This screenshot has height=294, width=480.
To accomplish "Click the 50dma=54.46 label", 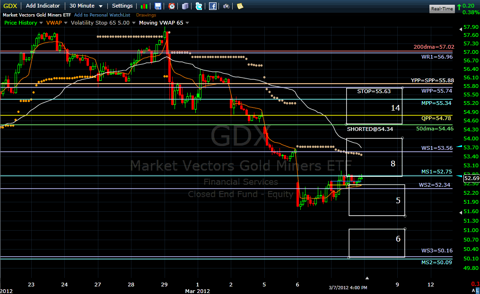I will (435, 129).
